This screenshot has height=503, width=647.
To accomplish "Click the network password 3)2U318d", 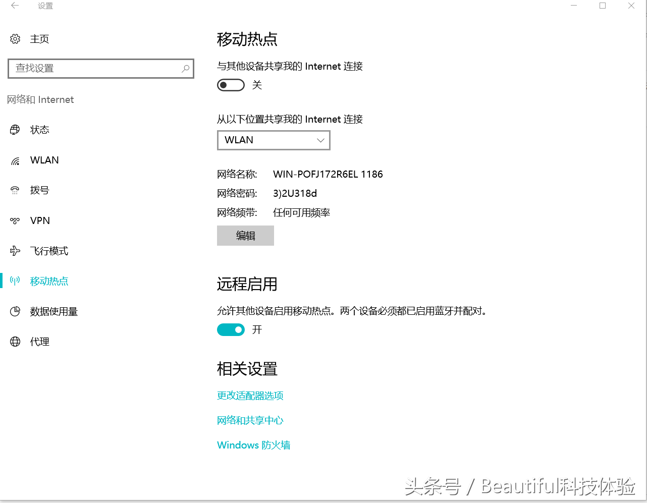I will click(x=295, y=193).
